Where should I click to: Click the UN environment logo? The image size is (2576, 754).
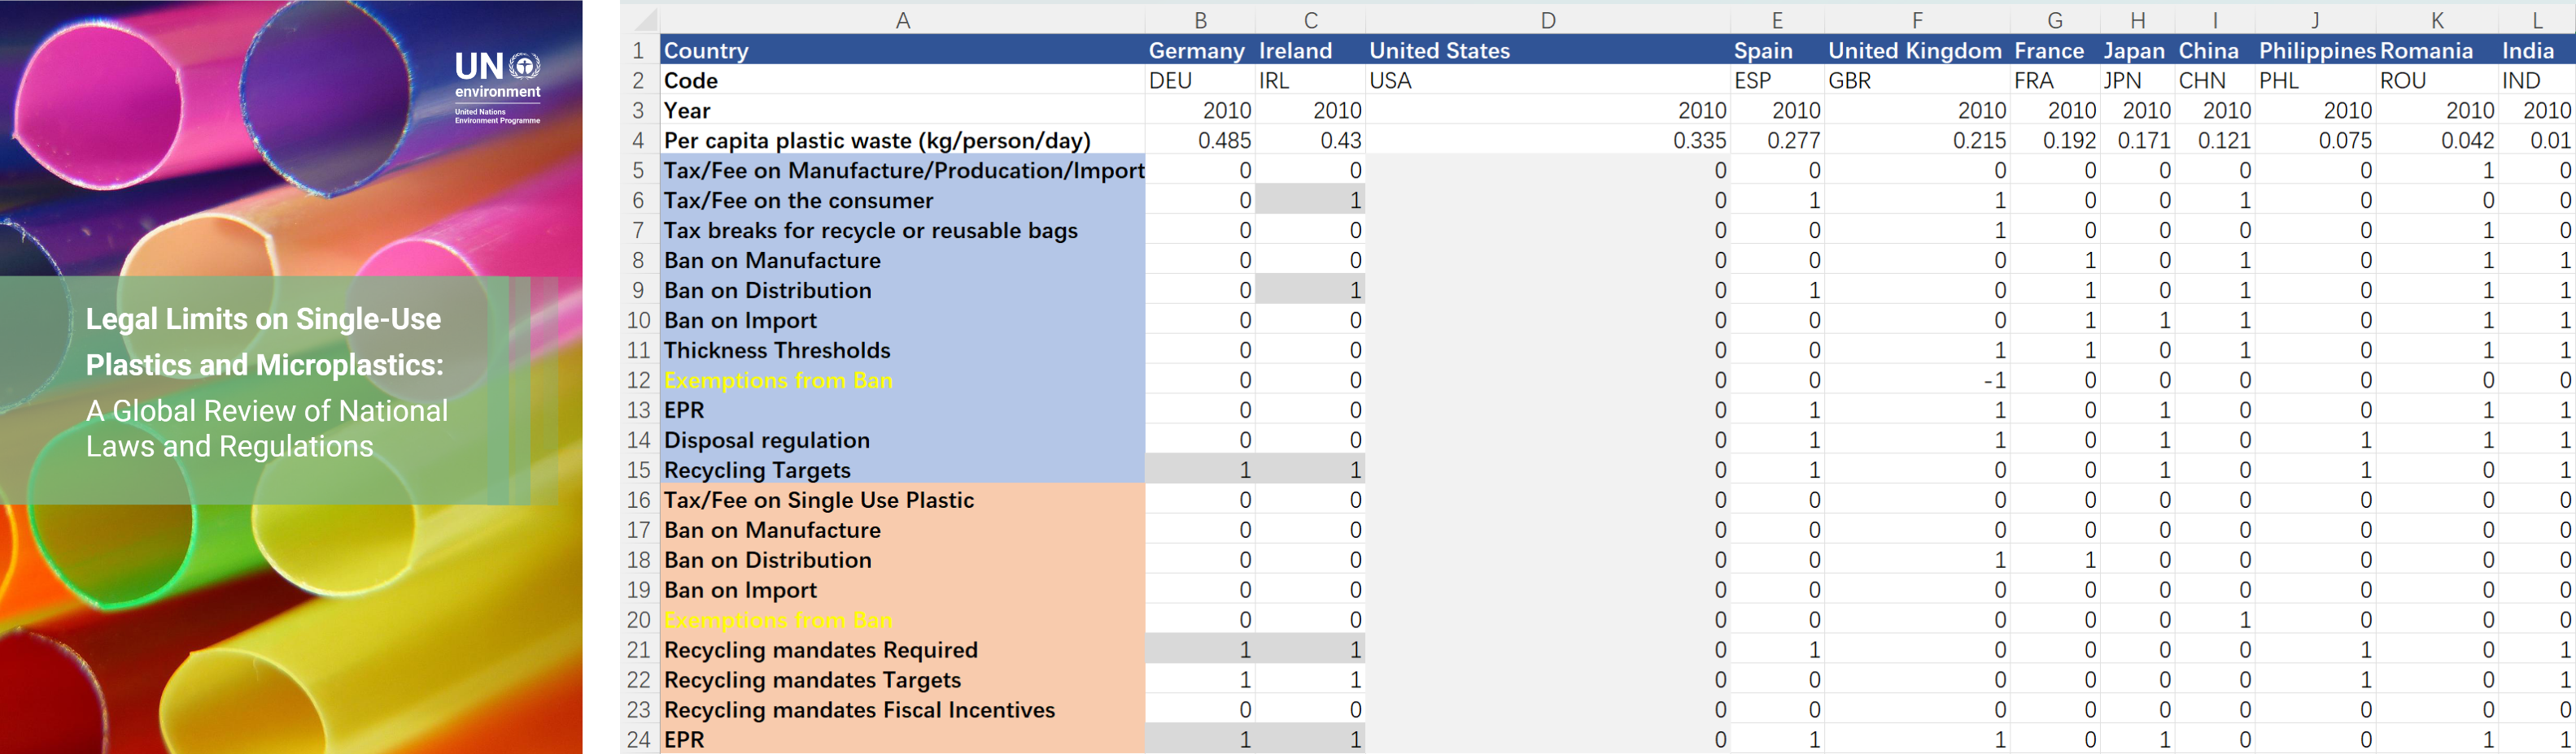click(497, 88)
